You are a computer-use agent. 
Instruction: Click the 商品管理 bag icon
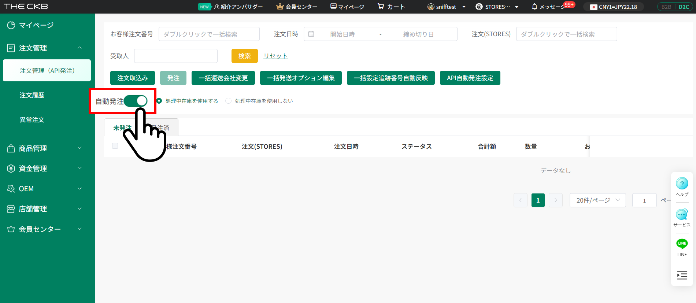click(x=11, y=148)
